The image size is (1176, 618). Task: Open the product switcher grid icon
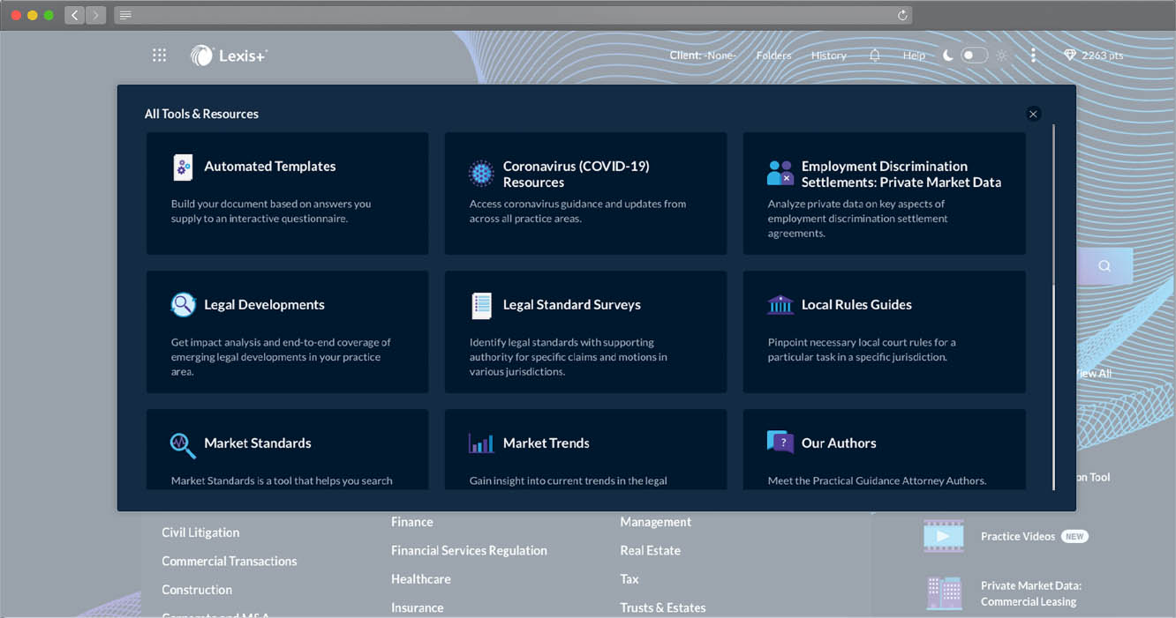pyautogui.click(x=159, y=56)
